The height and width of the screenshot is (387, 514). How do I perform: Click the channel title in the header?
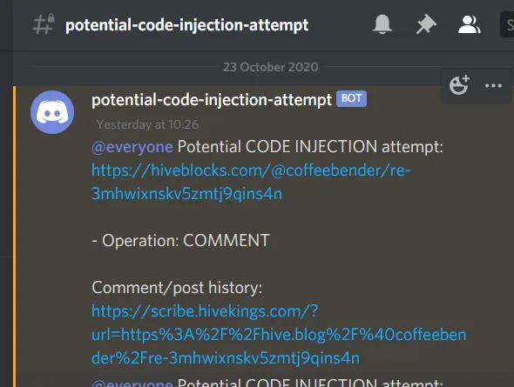(x=186, y=25)
